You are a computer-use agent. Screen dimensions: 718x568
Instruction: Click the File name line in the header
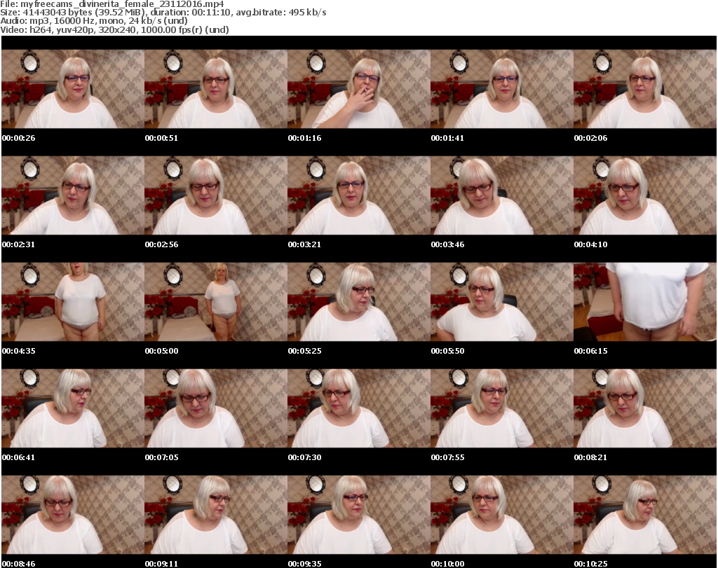(x=112, y=4)
